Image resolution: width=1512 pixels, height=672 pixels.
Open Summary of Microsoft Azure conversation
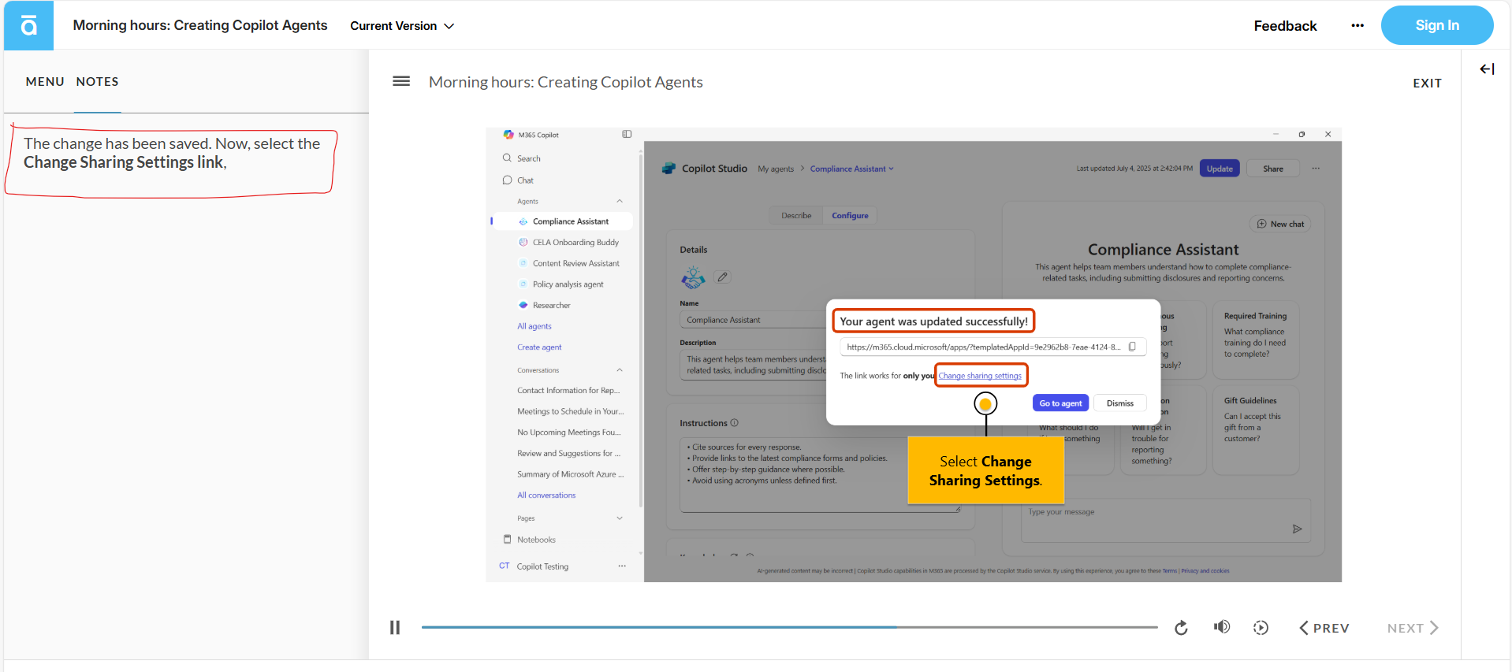[x=570, y=474]
